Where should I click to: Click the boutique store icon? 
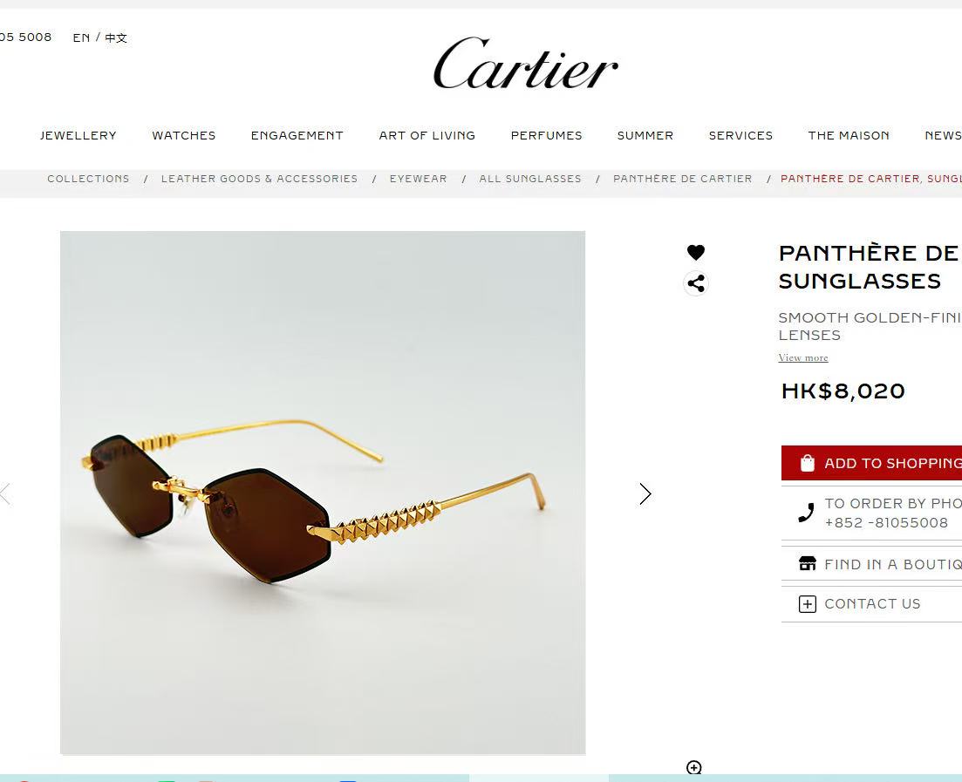point(808,563)
